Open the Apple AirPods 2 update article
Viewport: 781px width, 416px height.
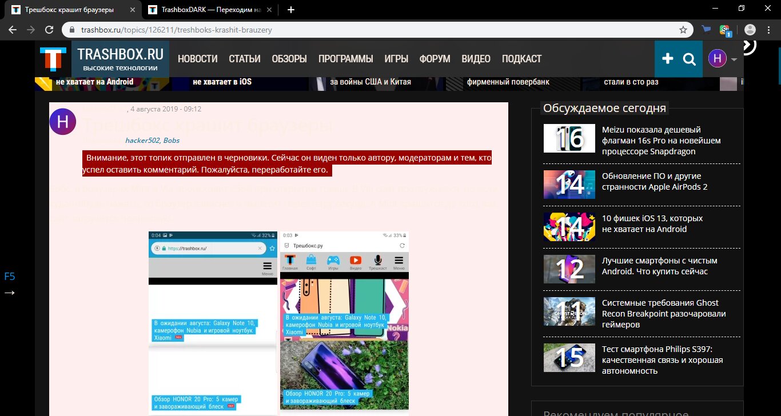click(655, 182)
